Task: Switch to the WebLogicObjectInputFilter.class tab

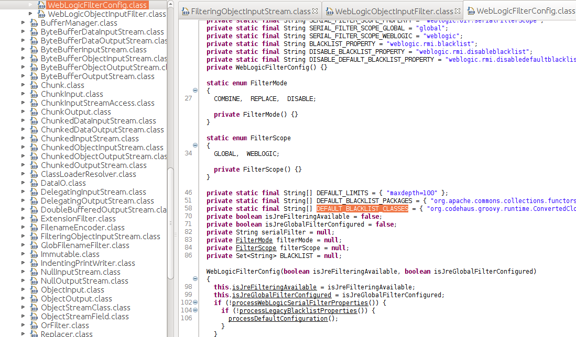Action: 394,12
